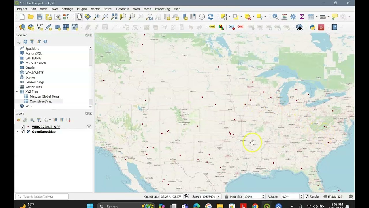The height and width of the screenshot is (208, 369).
Task: Save the project using the floppy disk icon
Action: click(40, 17)
